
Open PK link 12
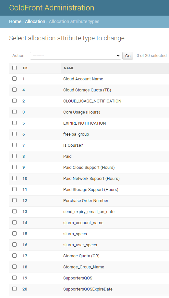[25, 200]
